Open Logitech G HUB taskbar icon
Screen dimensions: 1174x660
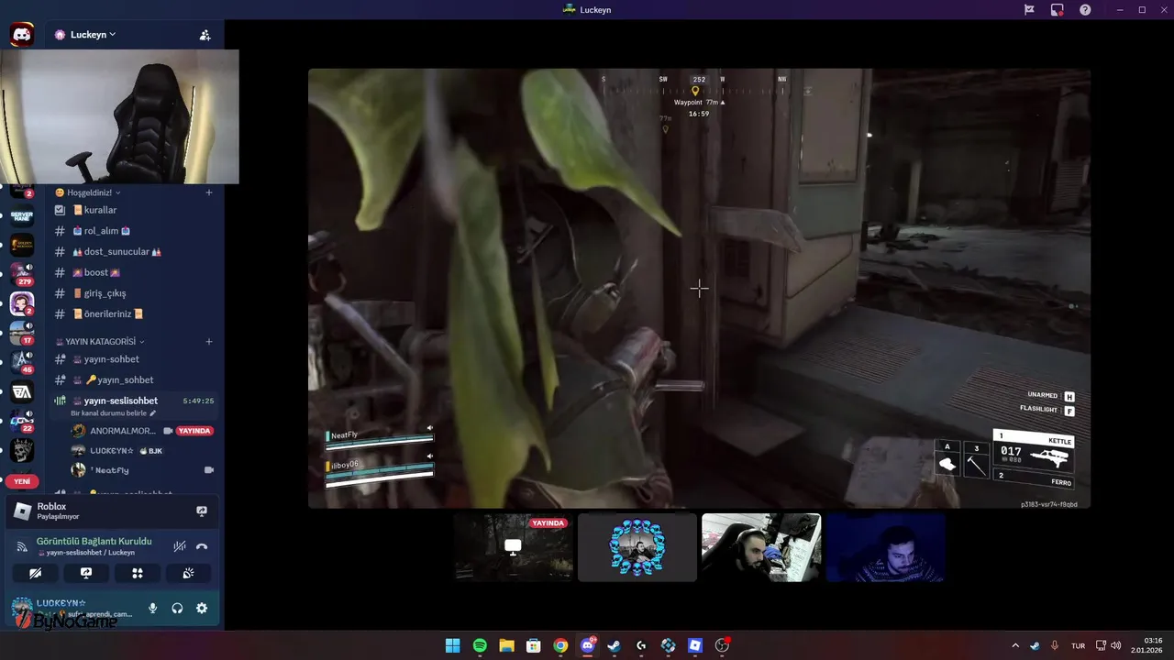click(x=641, y=645)
